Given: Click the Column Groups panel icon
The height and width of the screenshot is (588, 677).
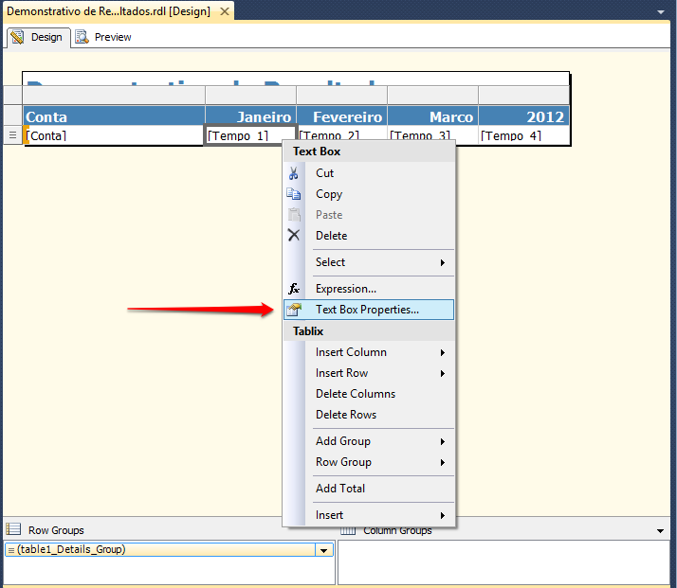Looking at the screenshot, I should tap(348, 530).
